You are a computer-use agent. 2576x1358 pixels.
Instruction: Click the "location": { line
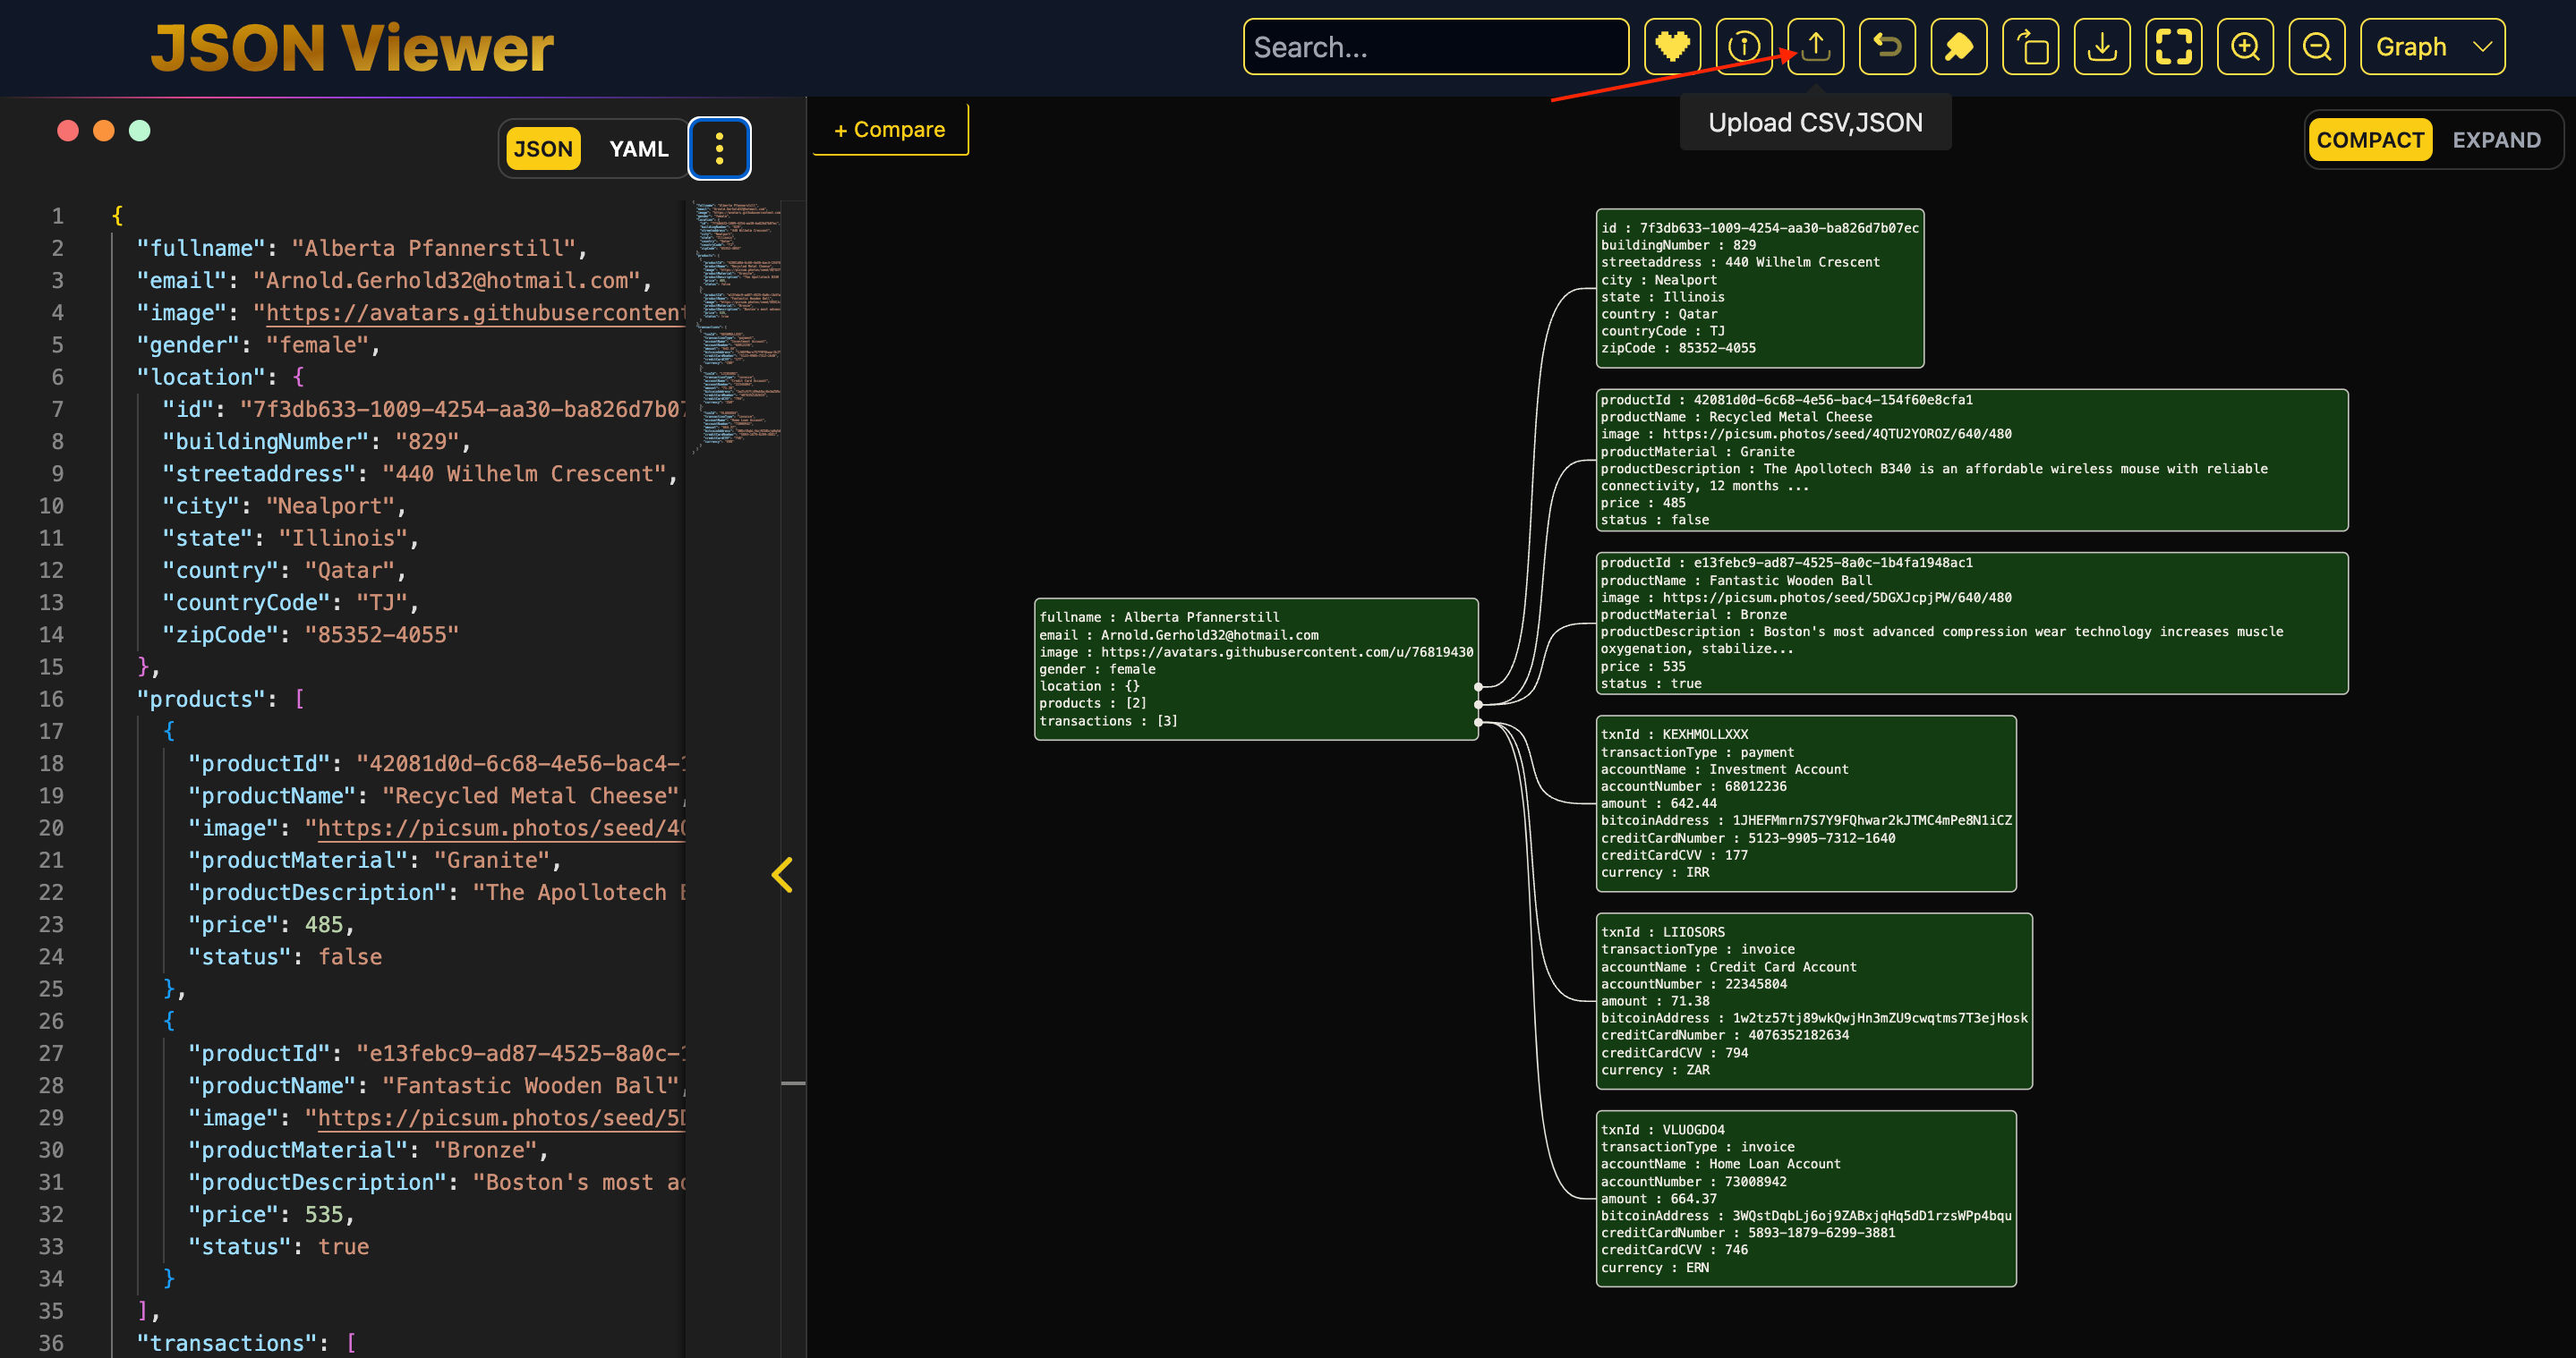220,378
